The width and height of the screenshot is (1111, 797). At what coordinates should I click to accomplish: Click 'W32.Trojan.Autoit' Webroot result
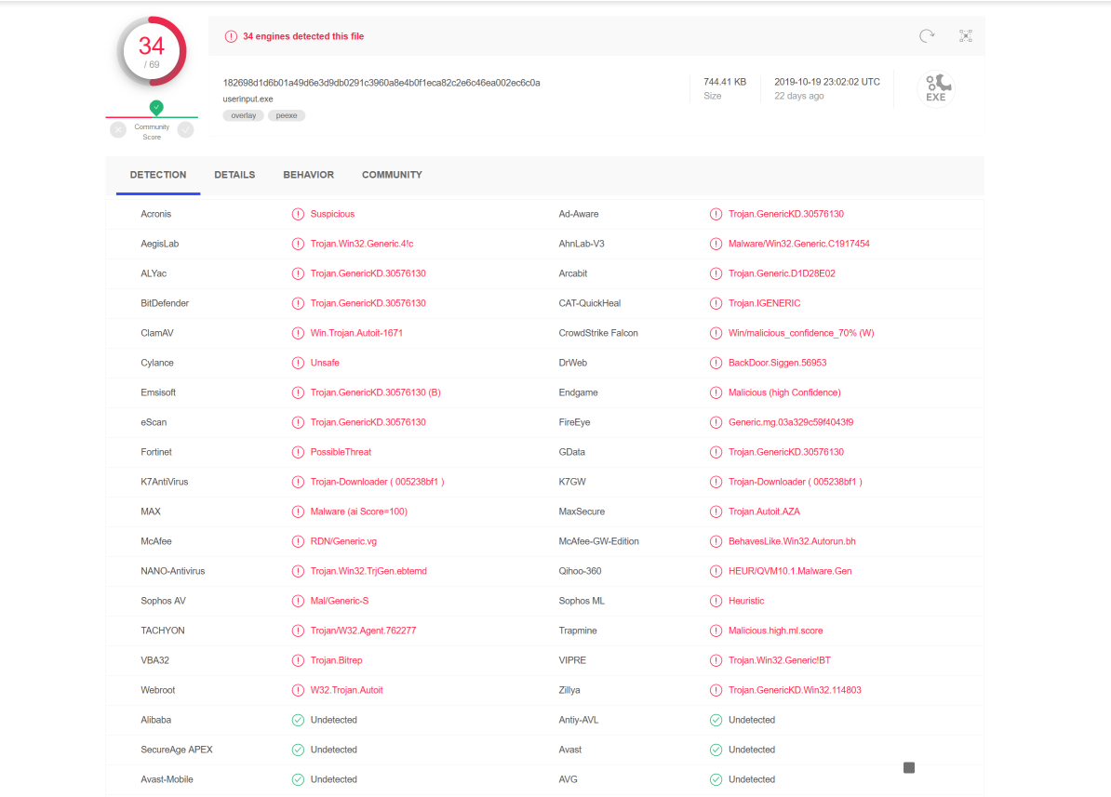[x=346, y=690]
